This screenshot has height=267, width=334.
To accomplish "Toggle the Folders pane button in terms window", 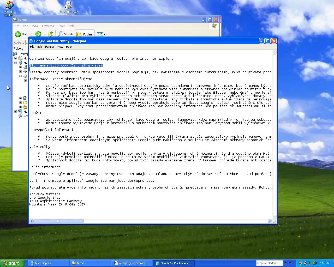I will (x=85, y=34).
